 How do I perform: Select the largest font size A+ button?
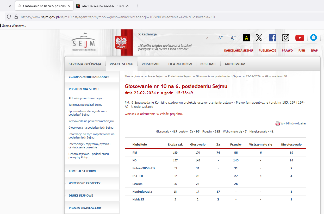[233, 38]
